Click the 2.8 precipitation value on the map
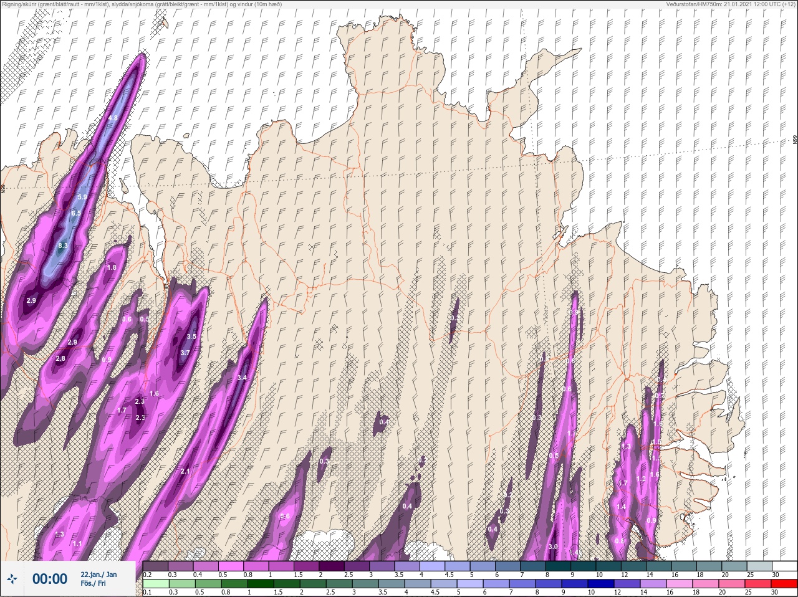 (60, 358)
